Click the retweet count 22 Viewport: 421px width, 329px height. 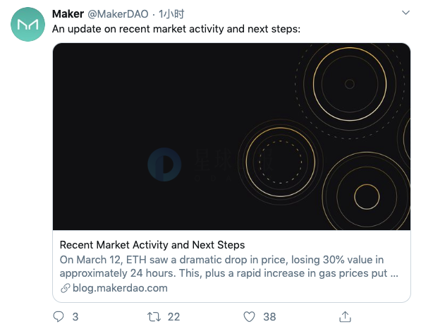[173, 316]
